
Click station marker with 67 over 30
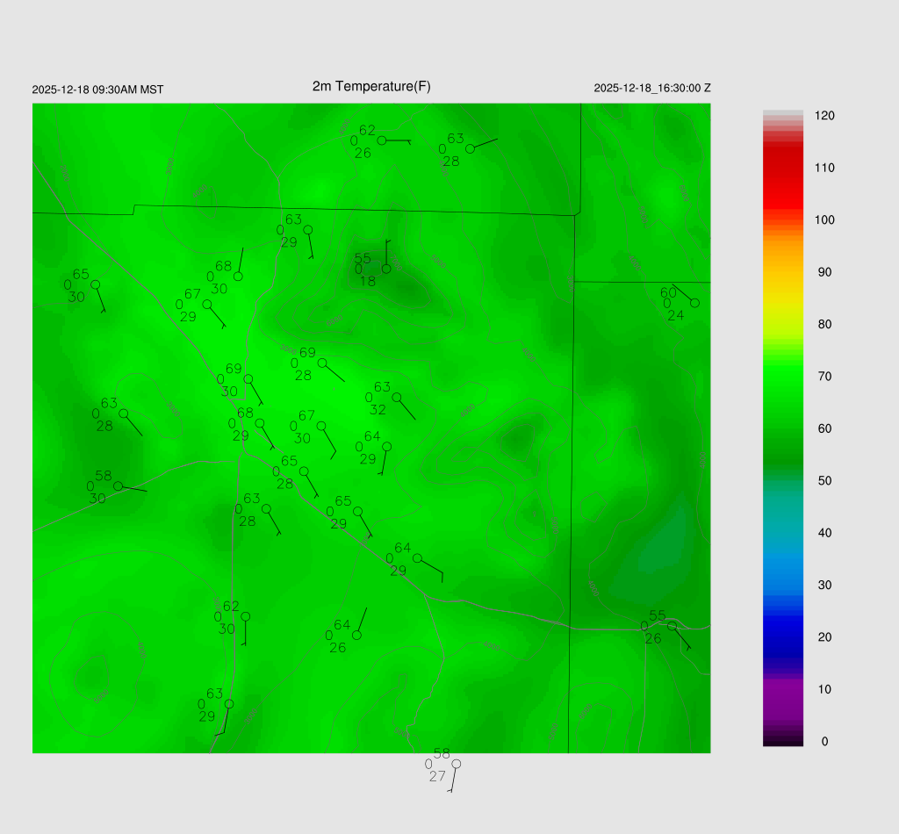click(321, 426)
